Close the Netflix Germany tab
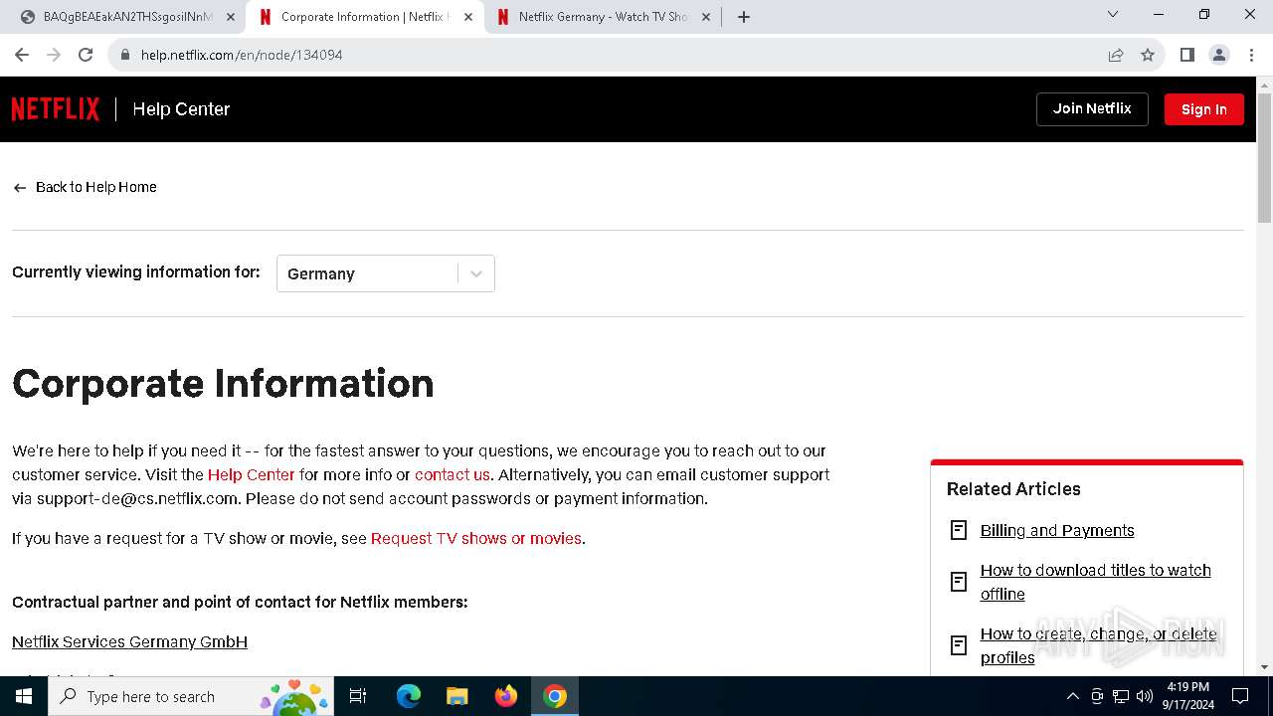This screenshot has width=1273, height=716. click(x=706, y=17)
